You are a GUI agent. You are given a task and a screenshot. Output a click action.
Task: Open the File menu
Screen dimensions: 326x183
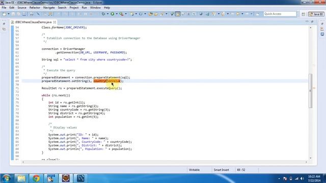tap(4, 8)
